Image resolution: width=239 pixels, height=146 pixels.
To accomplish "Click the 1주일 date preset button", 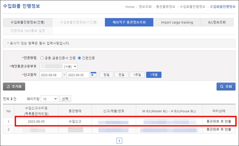I will pos(138,75).
